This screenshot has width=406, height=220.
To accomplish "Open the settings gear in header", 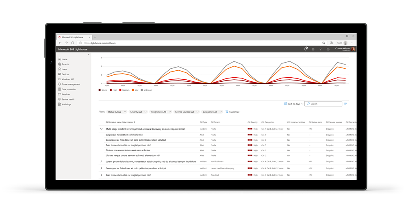I will (x=313, y=49).
